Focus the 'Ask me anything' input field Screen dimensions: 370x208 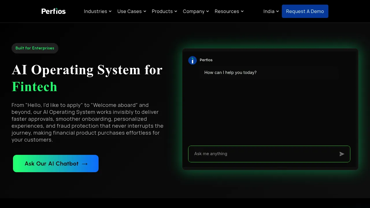[269, 154]
